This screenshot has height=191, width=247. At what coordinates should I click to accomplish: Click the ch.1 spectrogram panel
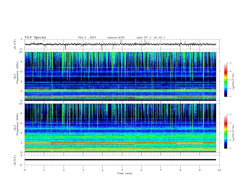coord(120,76)
